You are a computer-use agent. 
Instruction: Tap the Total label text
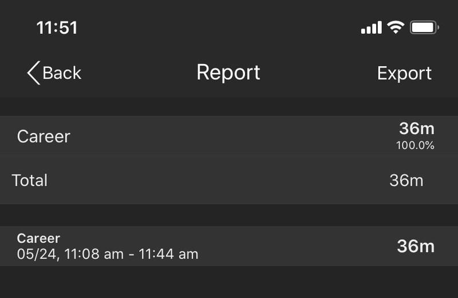coord(30,180)
